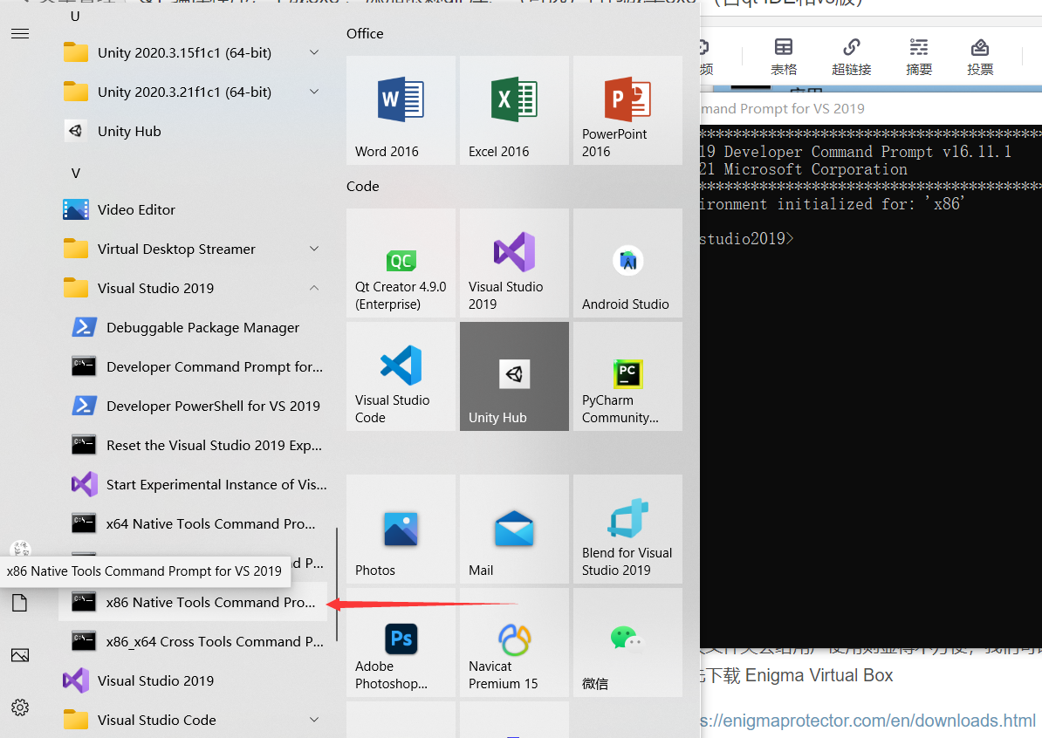Click inside the black command prompt image
The image size is (1042, 738).
point(871,386)
